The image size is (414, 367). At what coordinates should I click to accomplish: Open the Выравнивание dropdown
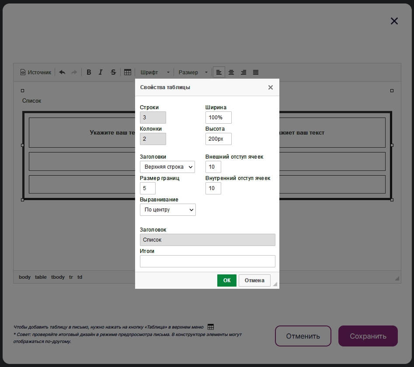[x=168, y=210]
